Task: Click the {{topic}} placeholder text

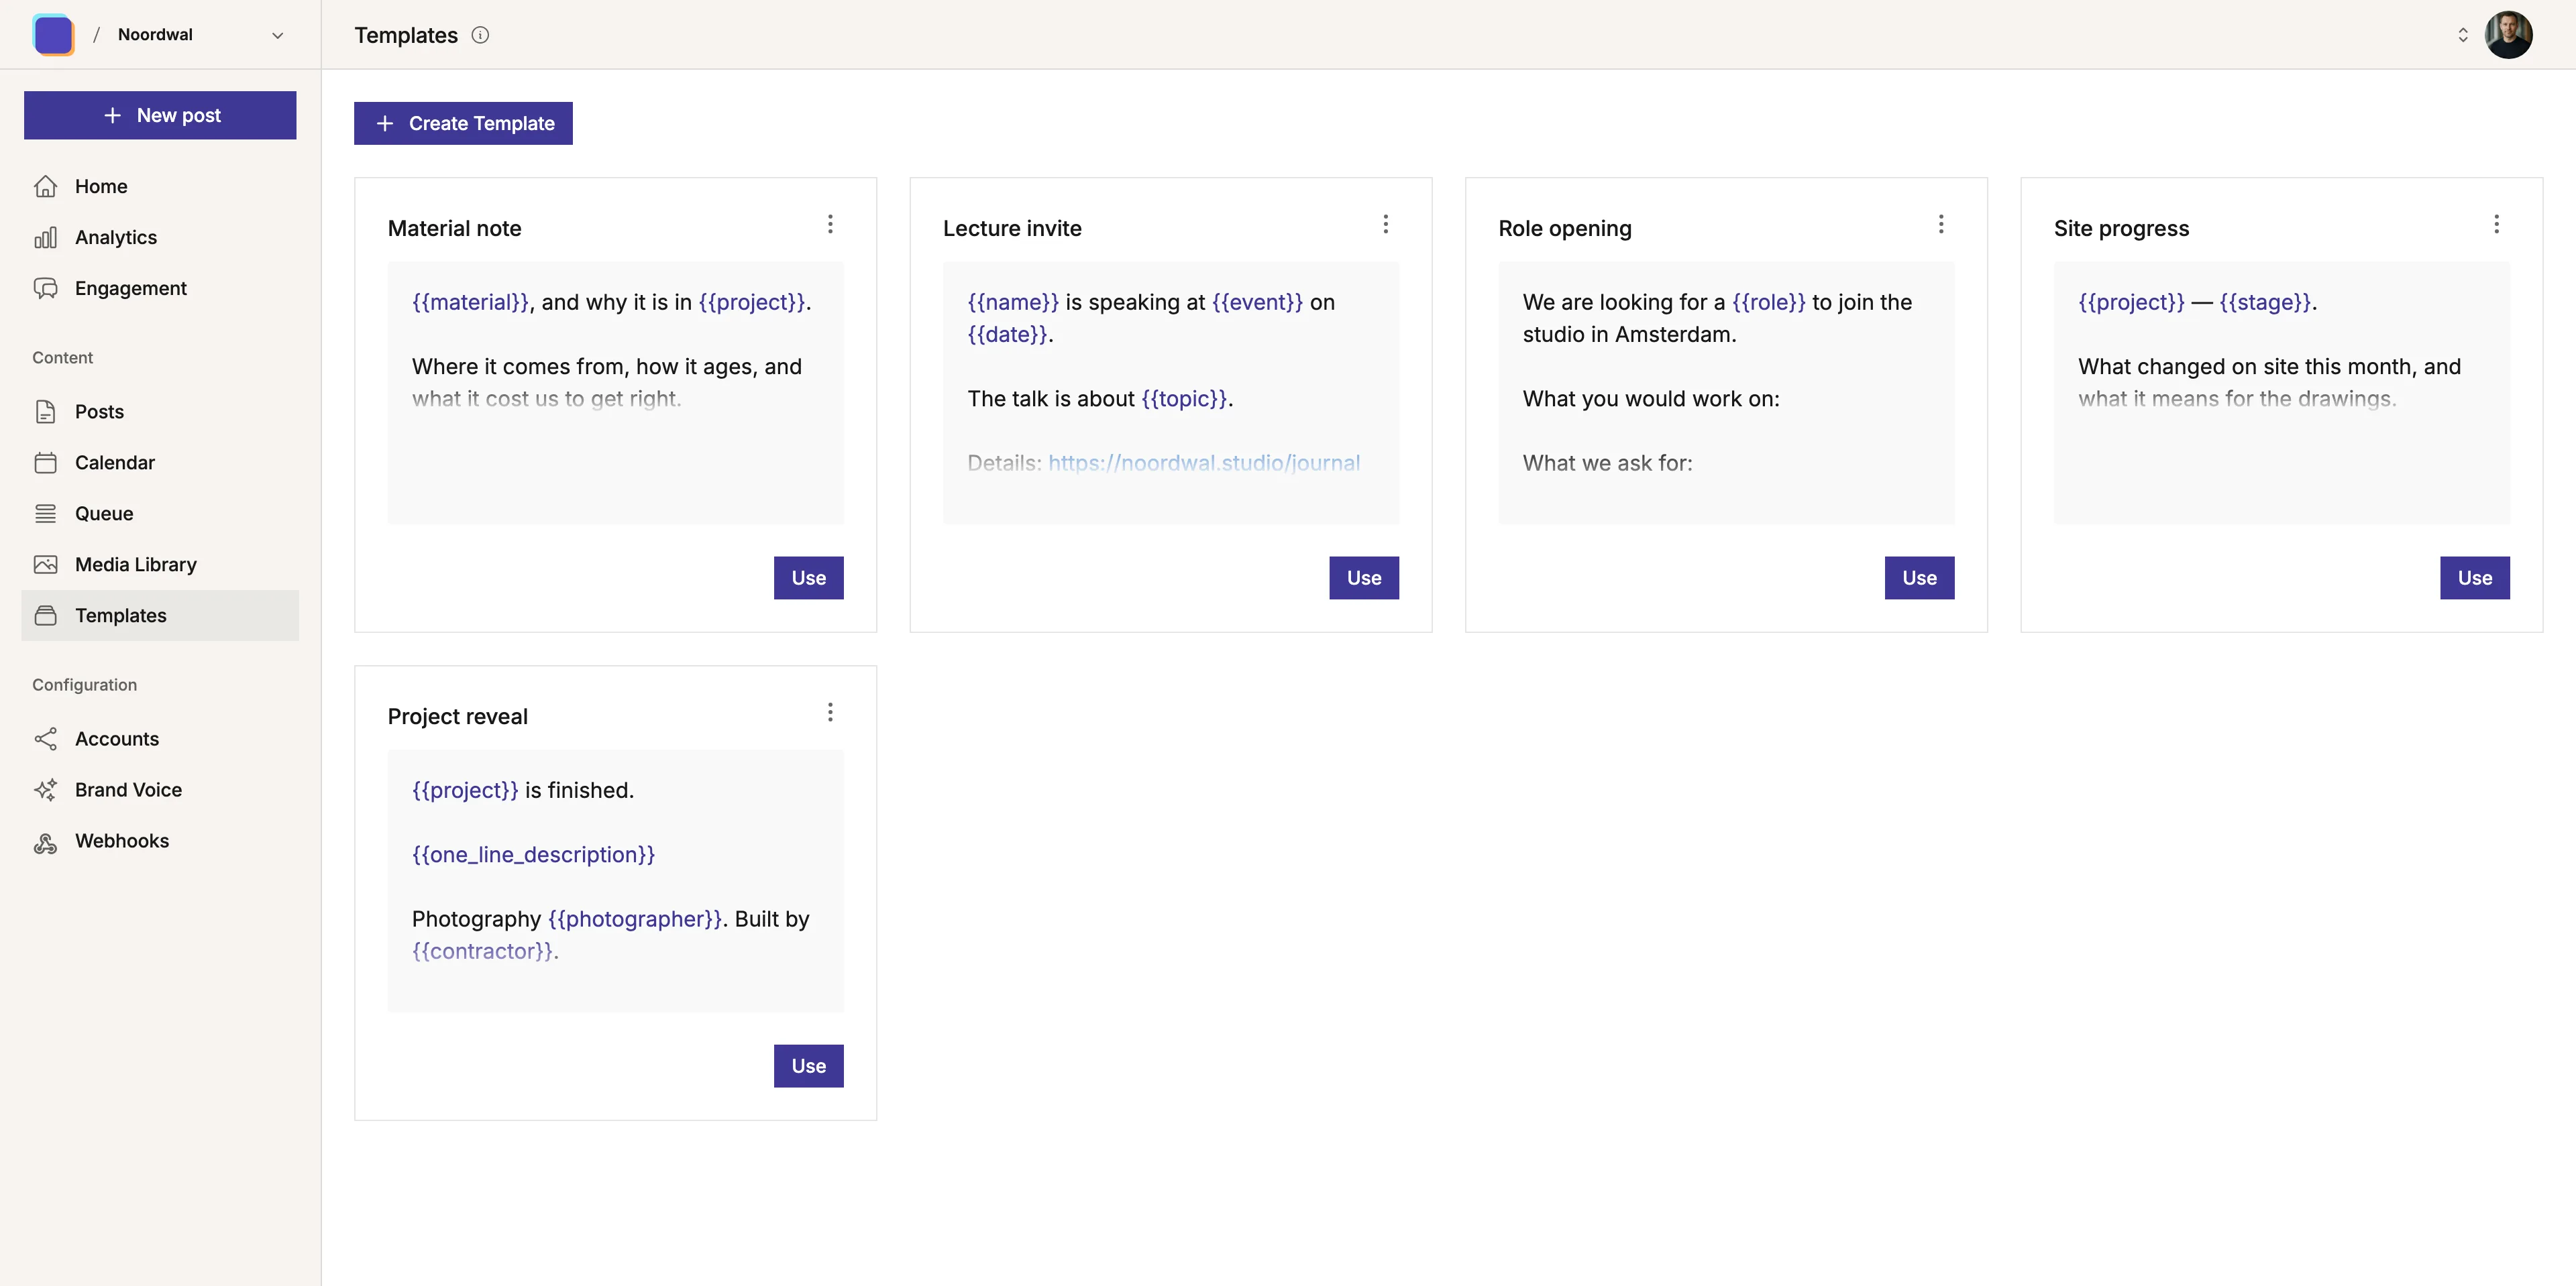Action: point(1184,399)
